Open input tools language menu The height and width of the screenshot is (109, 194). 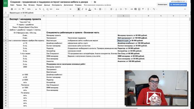[154, 9]
